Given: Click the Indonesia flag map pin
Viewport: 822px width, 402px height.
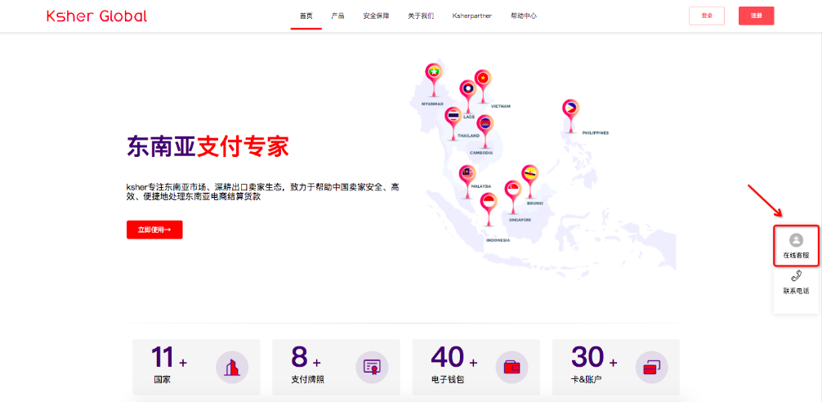Looking at the screenshot, I should [x=489, y=204].
